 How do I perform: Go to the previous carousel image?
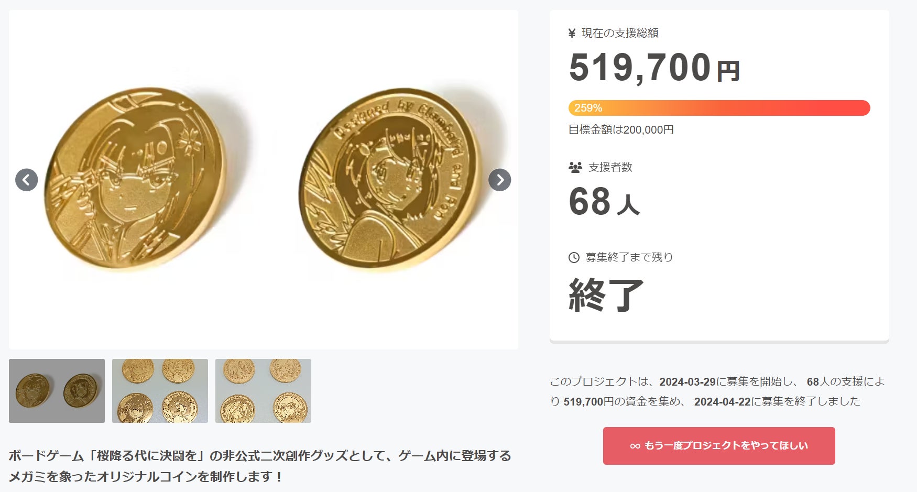(27, 180)
